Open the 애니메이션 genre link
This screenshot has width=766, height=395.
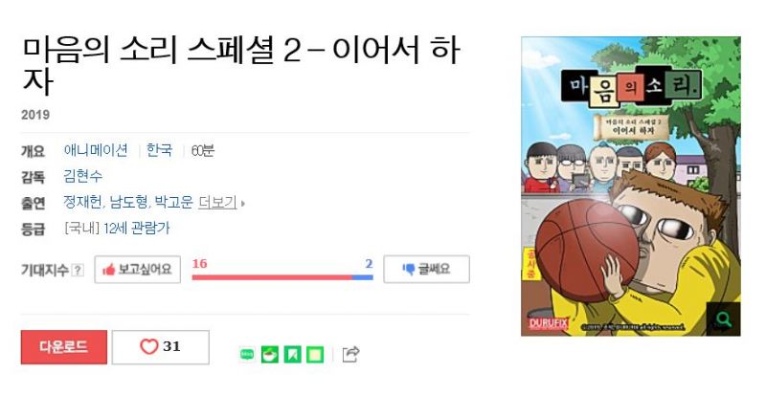(96, 150)
